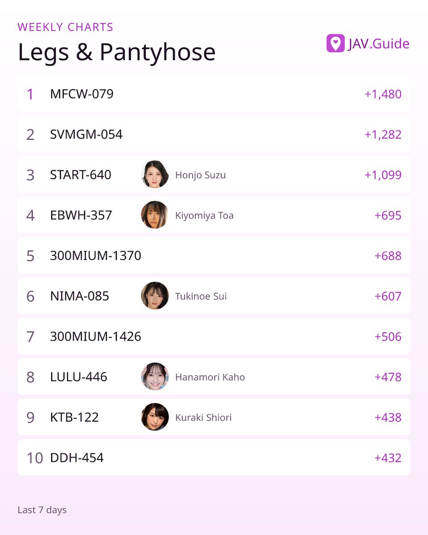Screen dimensions: 428x535
Task: Open the JAV.Guide site name link
Action: click(379, 44)
